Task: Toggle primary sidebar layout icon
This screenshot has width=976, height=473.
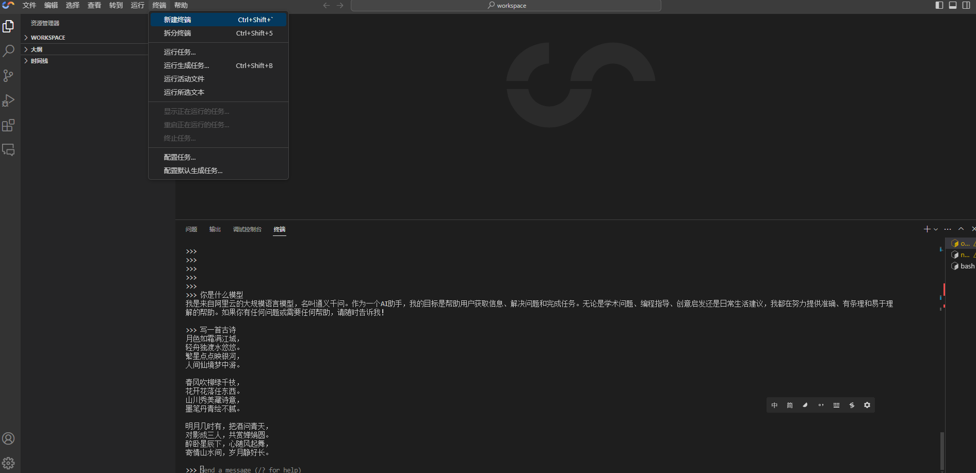Action: (939, 5)
